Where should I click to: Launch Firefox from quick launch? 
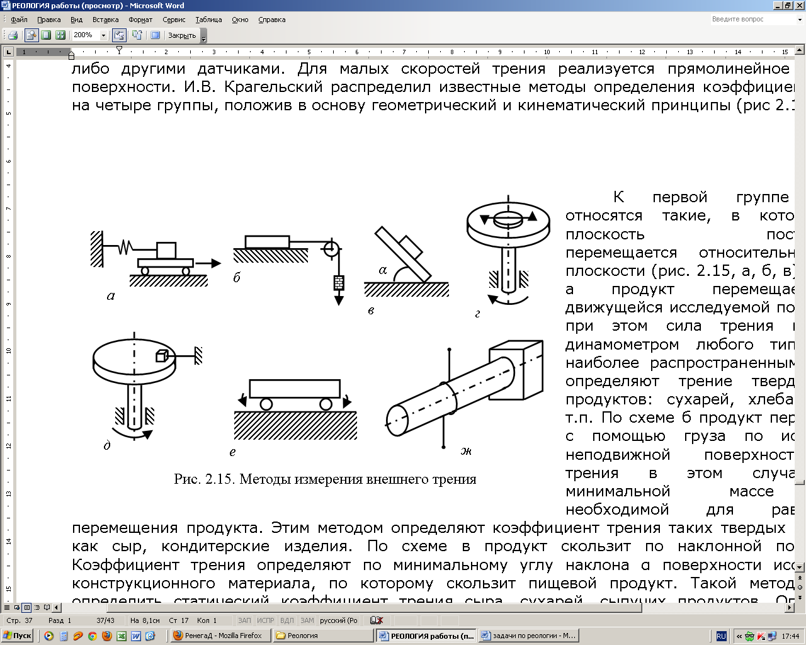107,636
